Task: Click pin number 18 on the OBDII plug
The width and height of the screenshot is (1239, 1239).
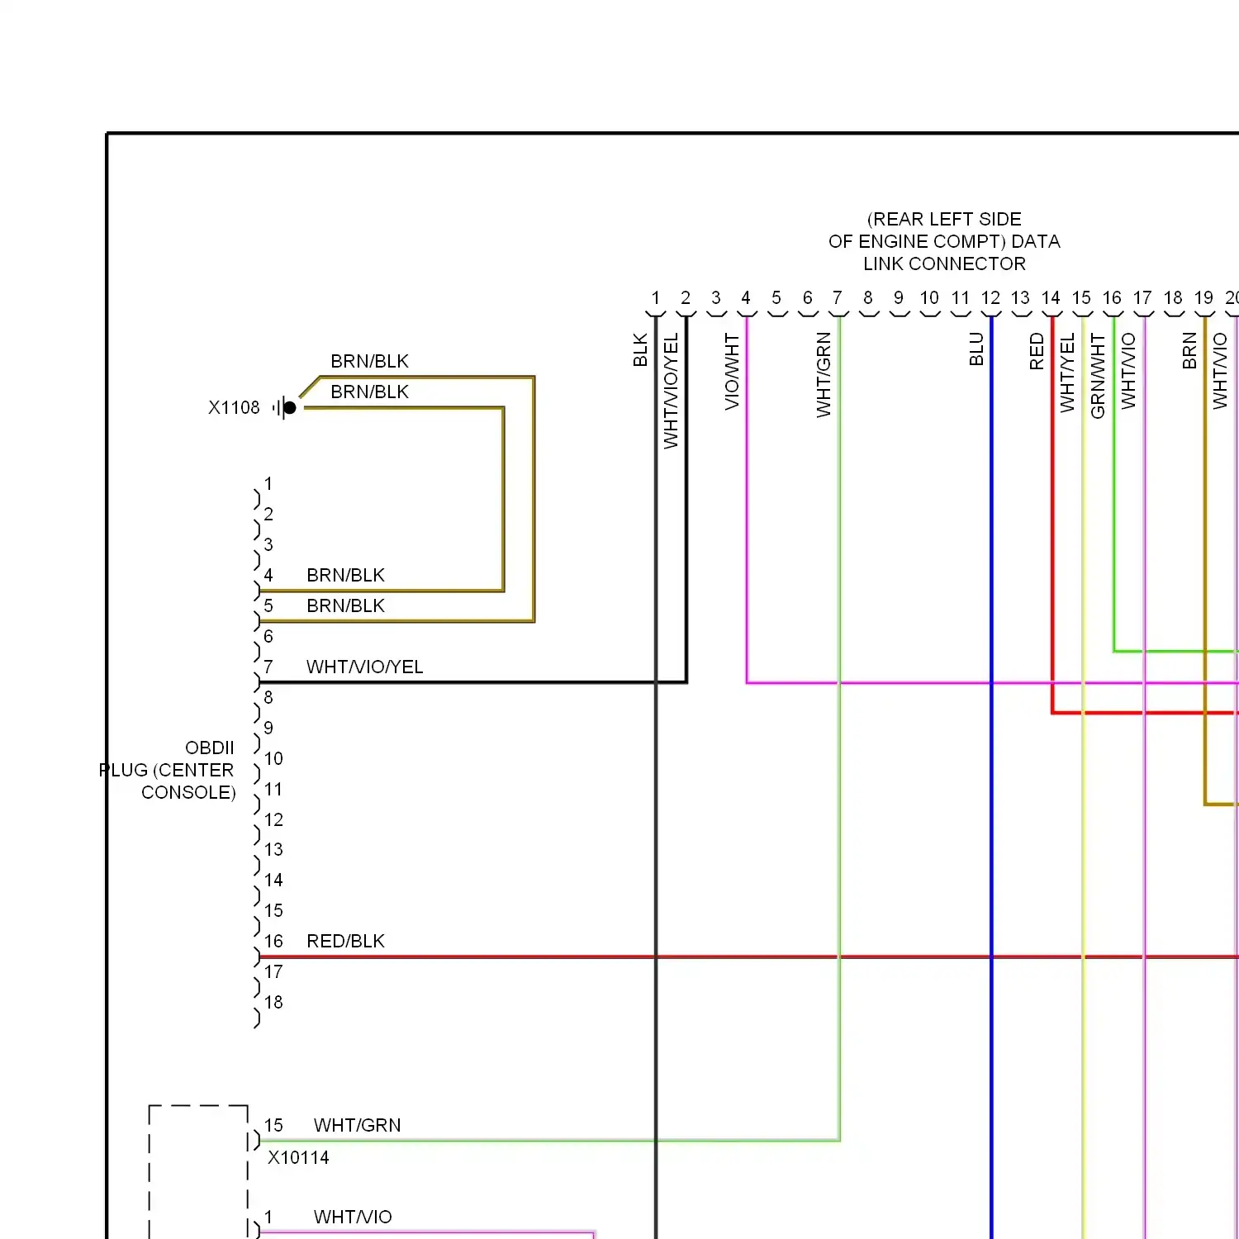Action: coord(273,1002)
